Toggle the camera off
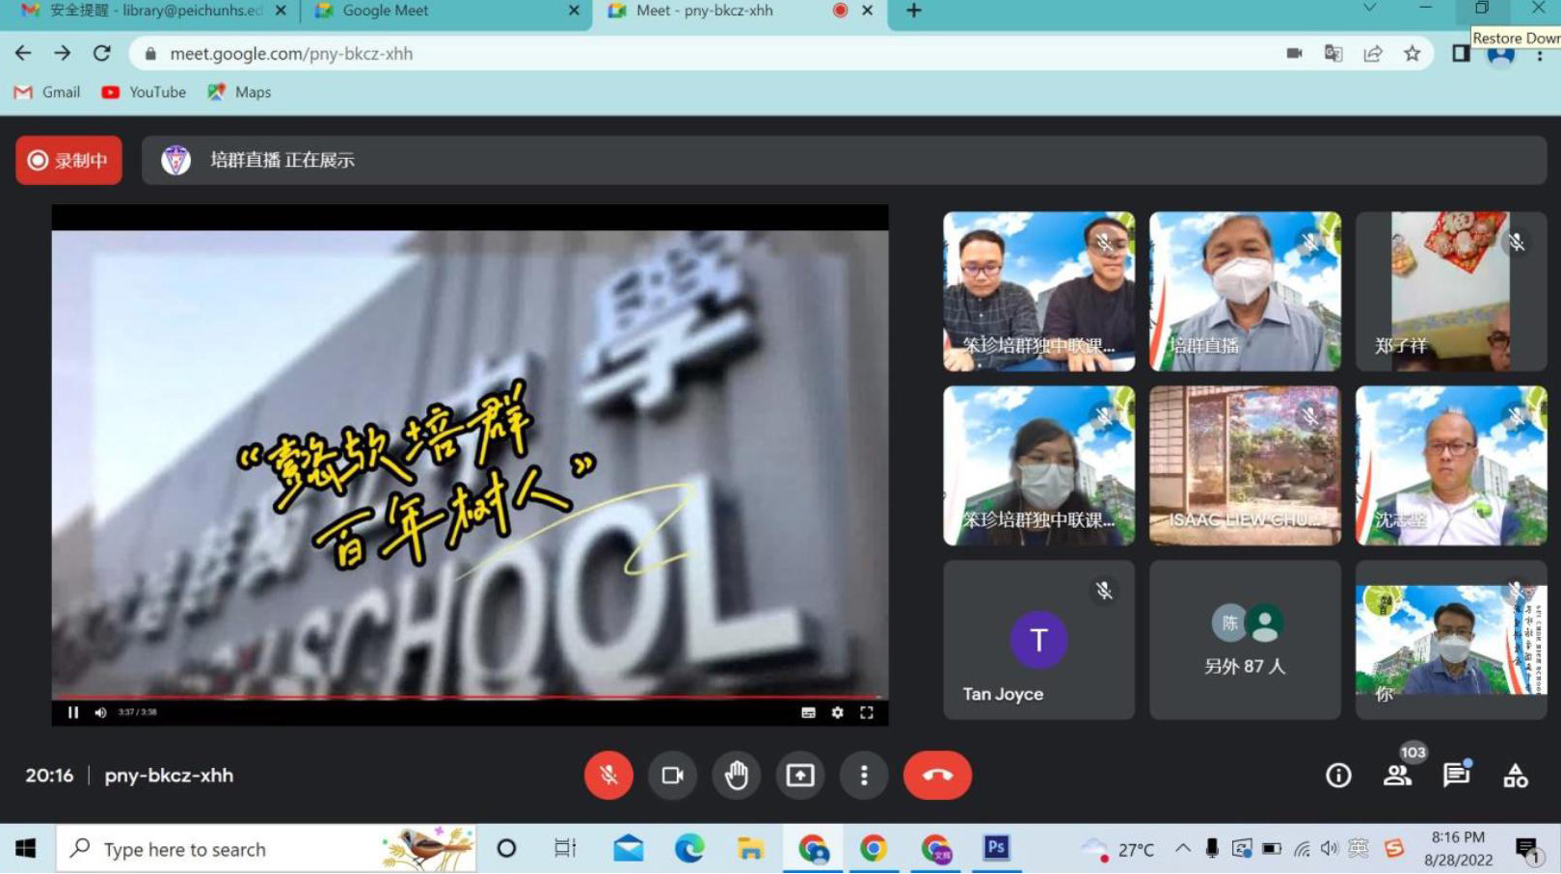1561x874 pixels. click(672, 775)
